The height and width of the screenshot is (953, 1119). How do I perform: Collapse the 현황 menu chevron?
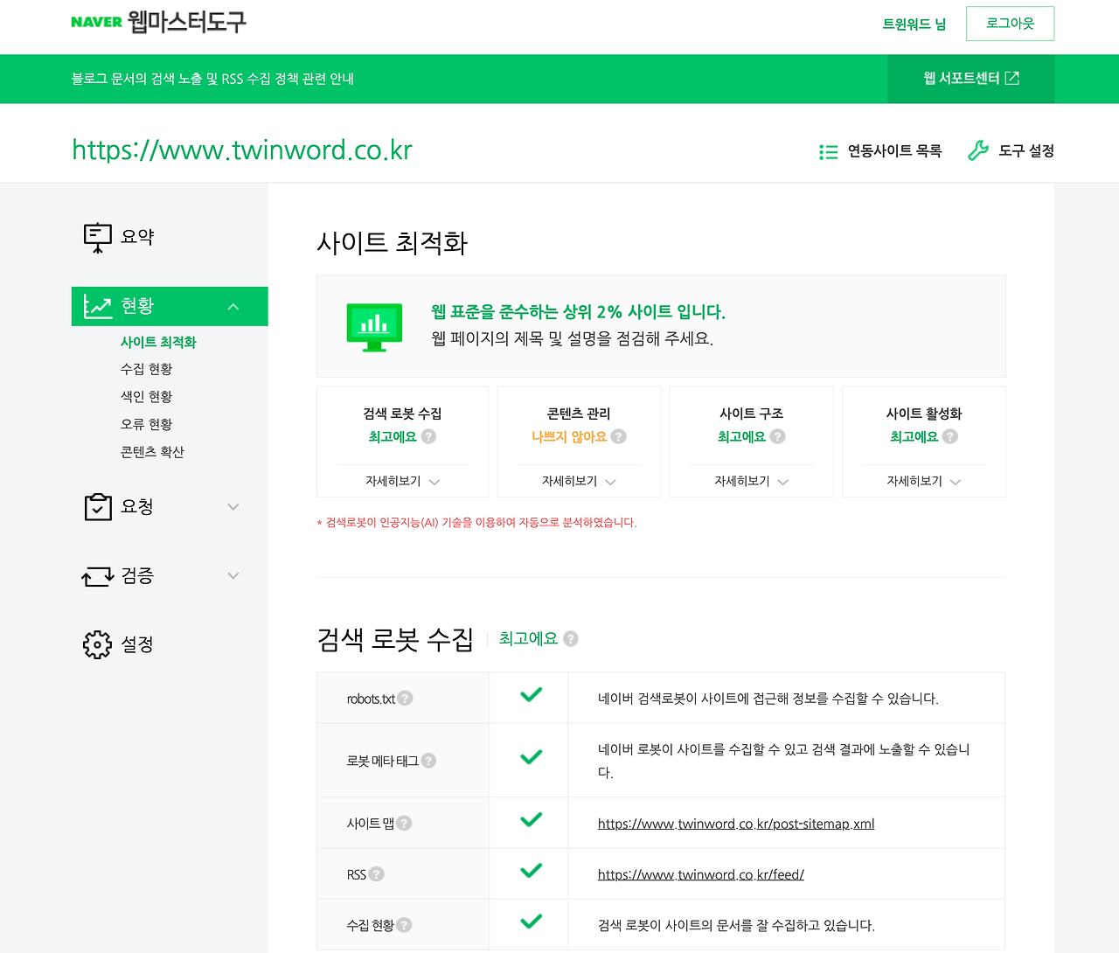click(233, 306)
